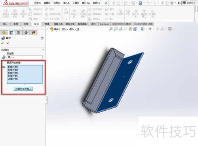
Task: Click the print icon in top toolbar
Action: coord(140,3)
